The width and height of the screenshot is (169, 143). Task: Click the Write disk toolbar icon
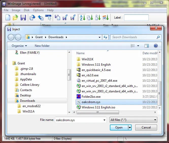tap(41, 17)
